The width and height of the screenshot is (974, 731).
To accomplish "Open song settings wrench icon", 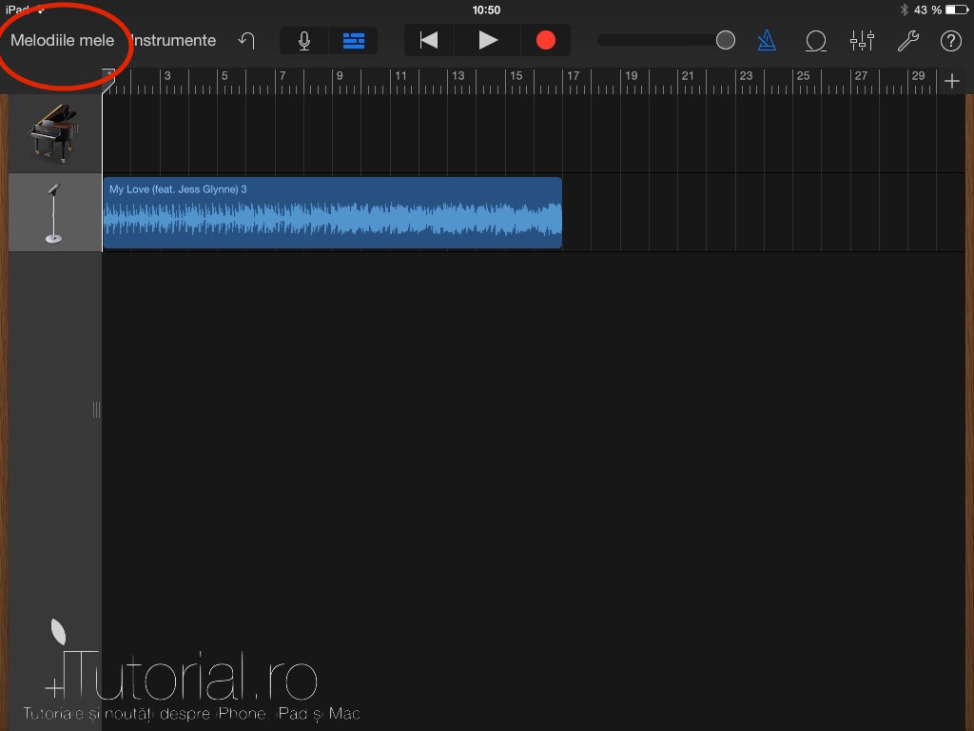I will [x=908, y=41].
